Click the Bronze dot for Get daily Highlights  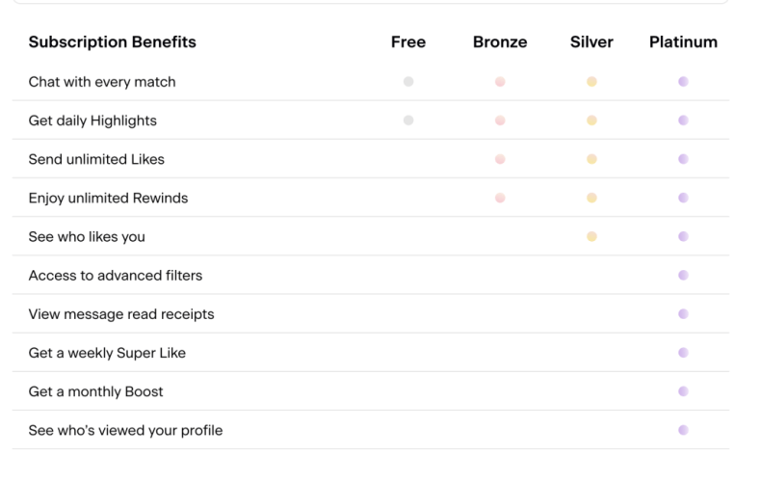[500, 120]
